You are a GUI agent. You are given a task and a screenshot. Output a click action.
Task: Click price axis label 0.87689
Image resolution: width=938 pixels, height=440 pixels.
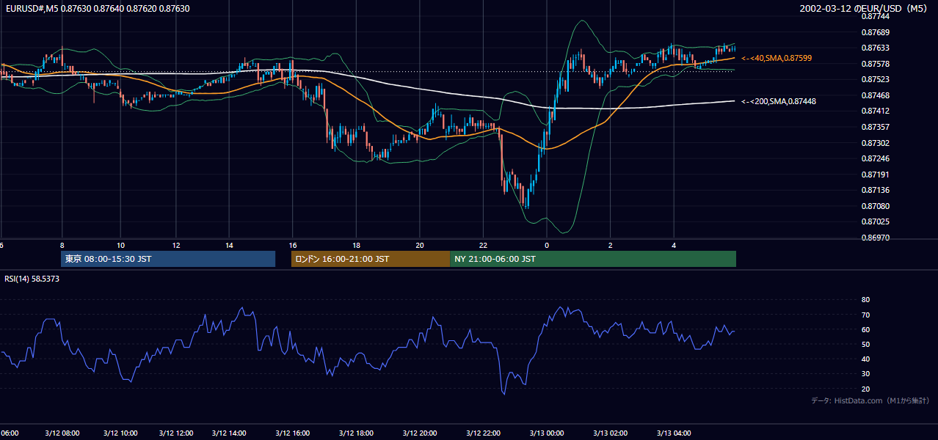pyautogui.click(x=875, y=32)
